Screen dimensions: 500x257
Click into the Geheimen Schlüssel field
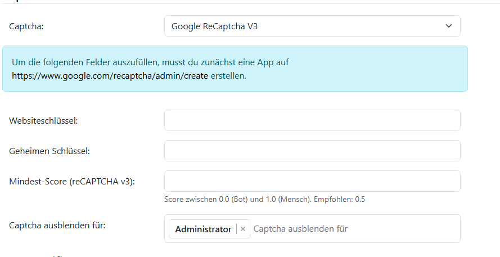point(312,151)
